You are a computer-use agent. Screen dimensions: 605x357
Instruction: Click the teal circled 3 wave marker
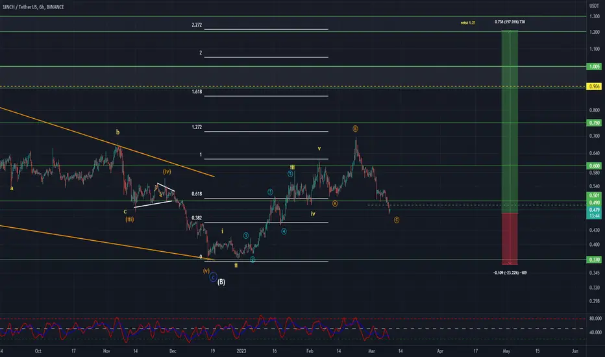click(271, 192)
